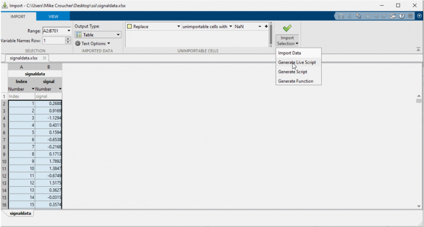Expand the Text Options menu arrow
Screen dimensions: 424x227
coord(109,43)
